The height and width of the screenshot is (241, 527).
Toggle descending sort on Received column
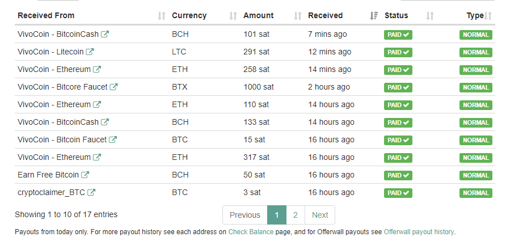click(373, 16)
